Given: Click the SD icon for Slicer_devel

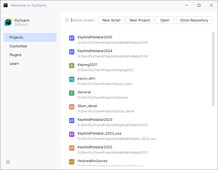Looking at the screenshot, I should point(72,107).
